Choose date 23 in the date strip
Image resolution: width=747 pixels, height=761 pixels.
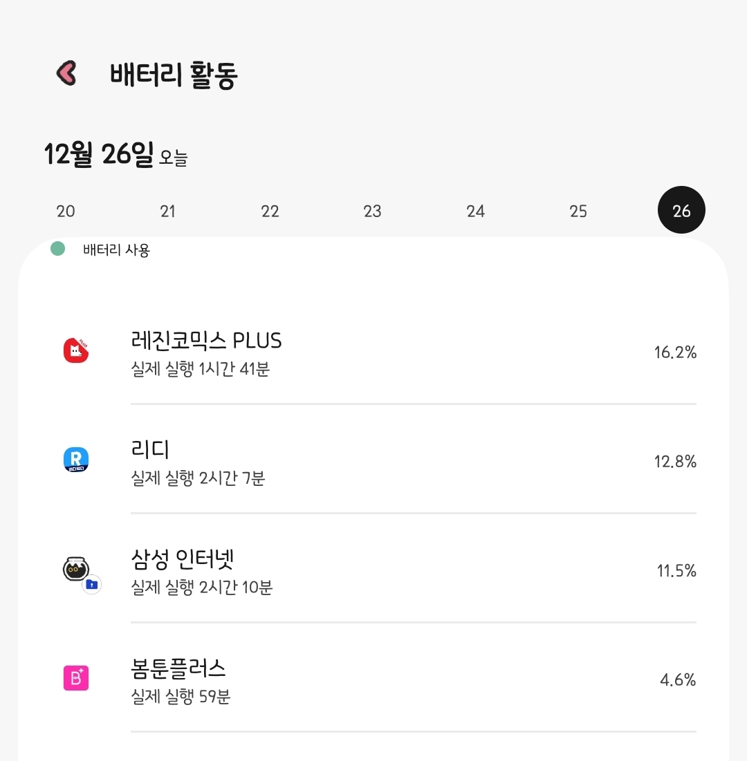pyautogui.click(x=373, y=211)
